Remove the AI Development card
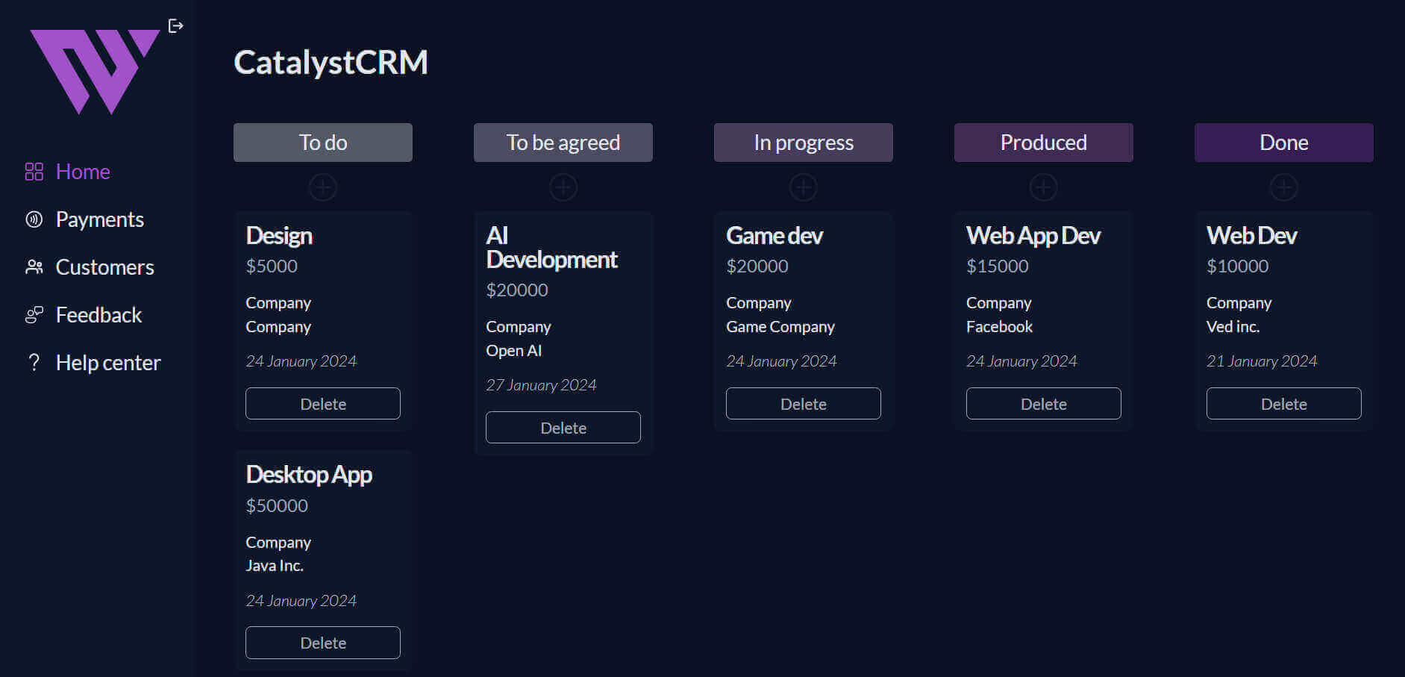 (563, 428)
